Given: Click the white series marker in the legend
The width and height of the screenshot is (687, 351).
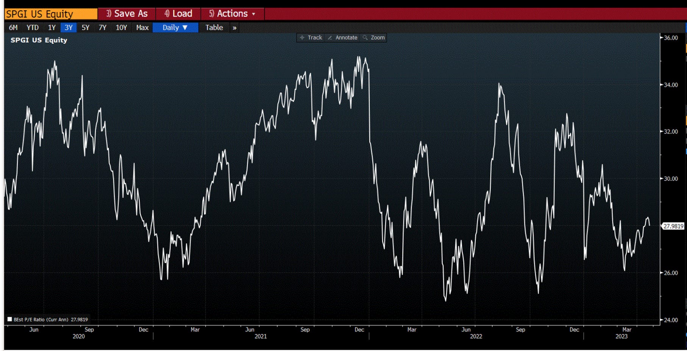Looking at the screenshot, I should (x=9, y=319).
